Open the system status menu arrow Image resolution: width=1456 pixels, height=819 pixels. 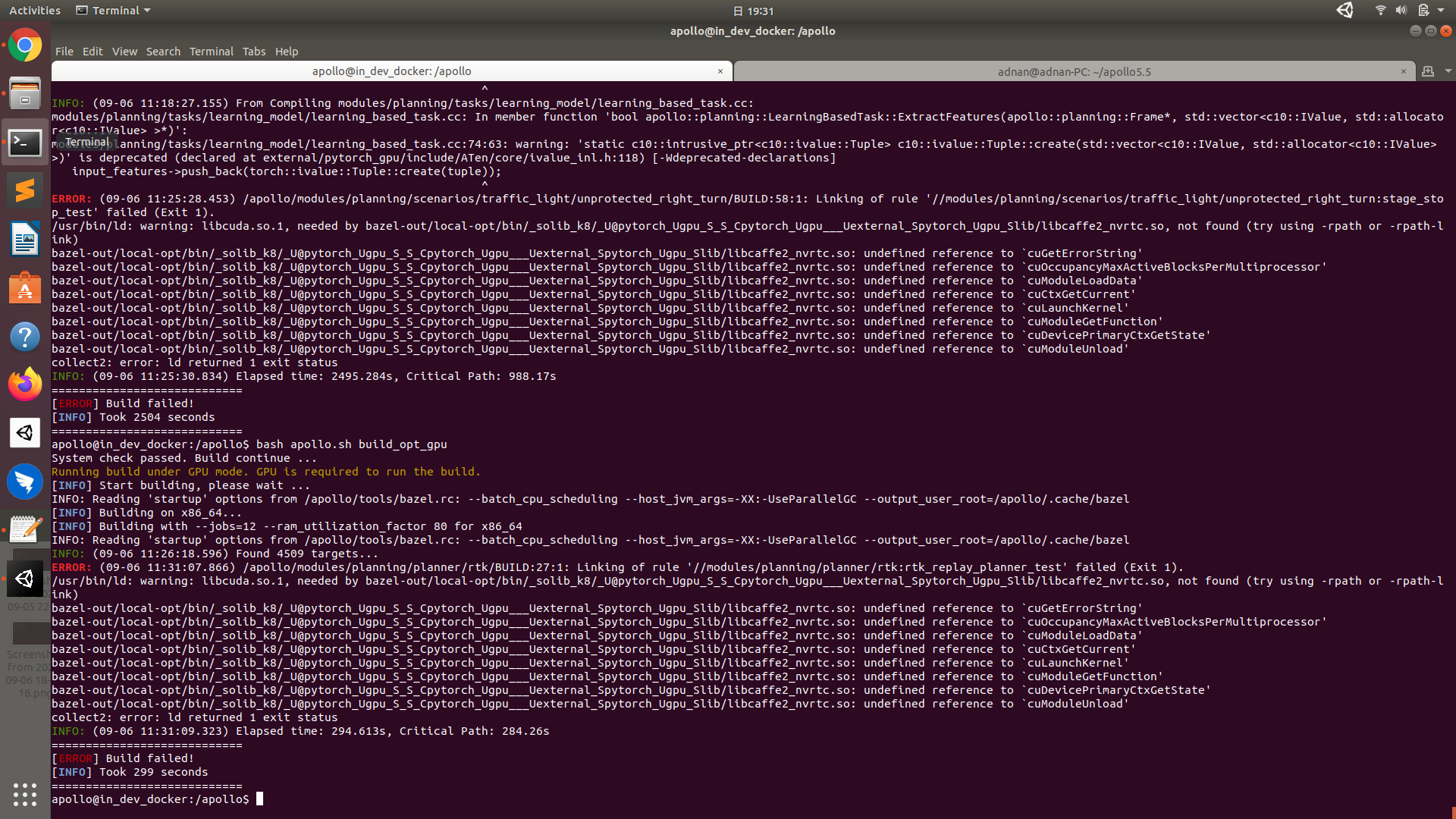click(x=1441, y=11)
